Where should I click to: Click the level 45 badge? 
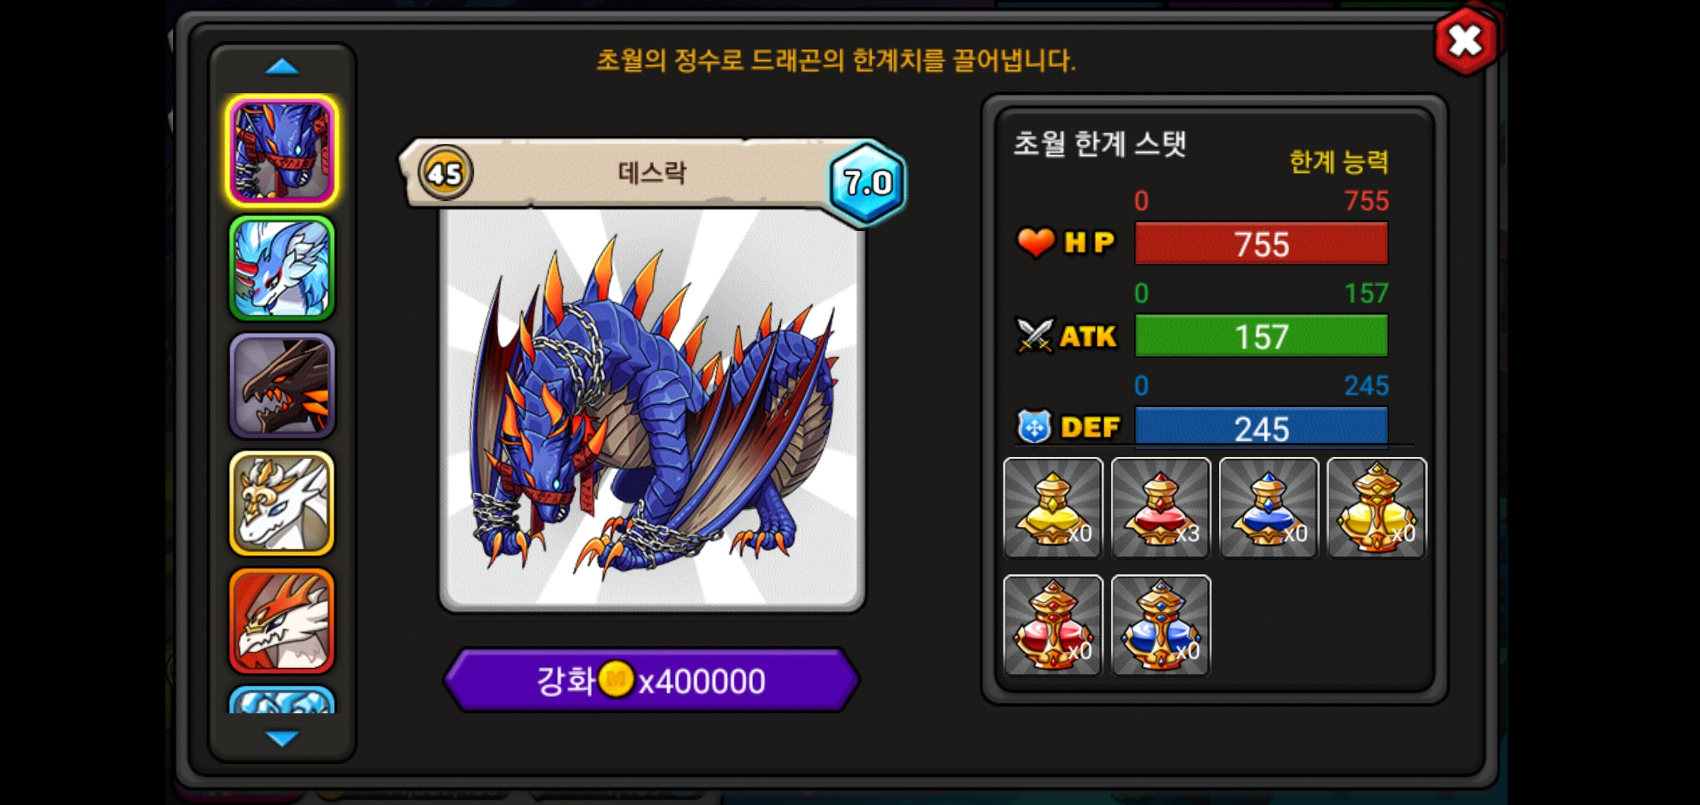(x=445, y=173)
